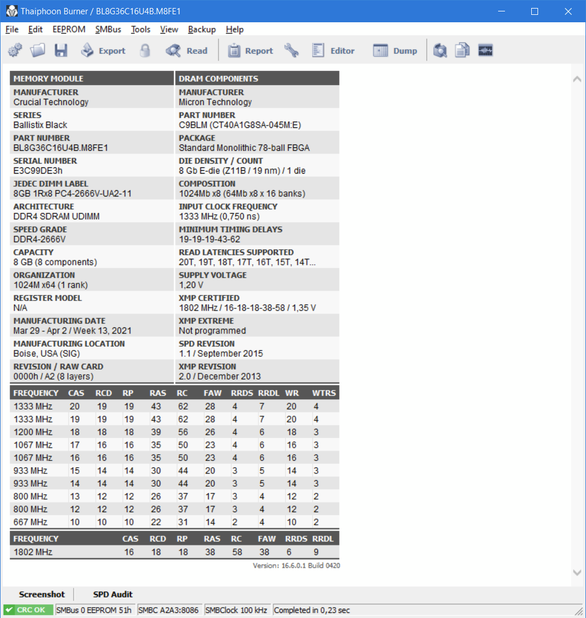Click the DDR4 SDRAM UDIMM architecture value
Screen dimensions: 586x618
pyautogui.click(x=56, y=216)
